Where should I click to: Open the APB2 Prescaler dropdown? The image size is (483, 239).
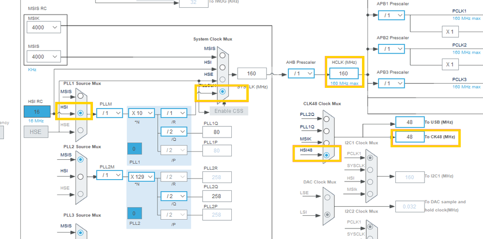coord(391,49)
